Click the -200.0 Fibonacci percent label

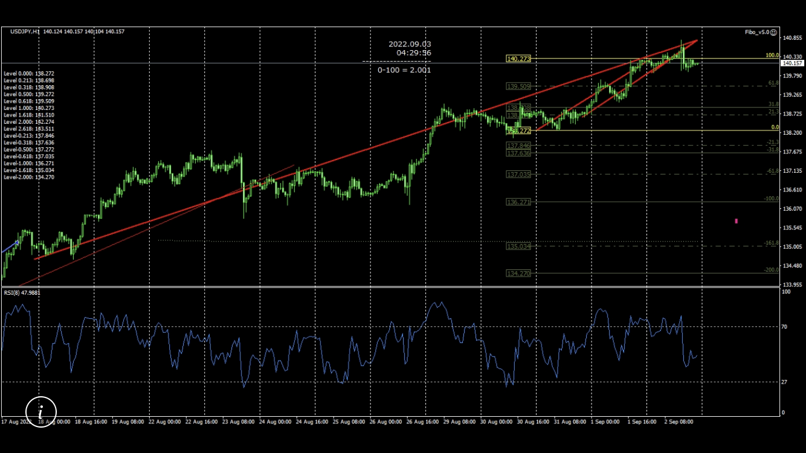772,270
